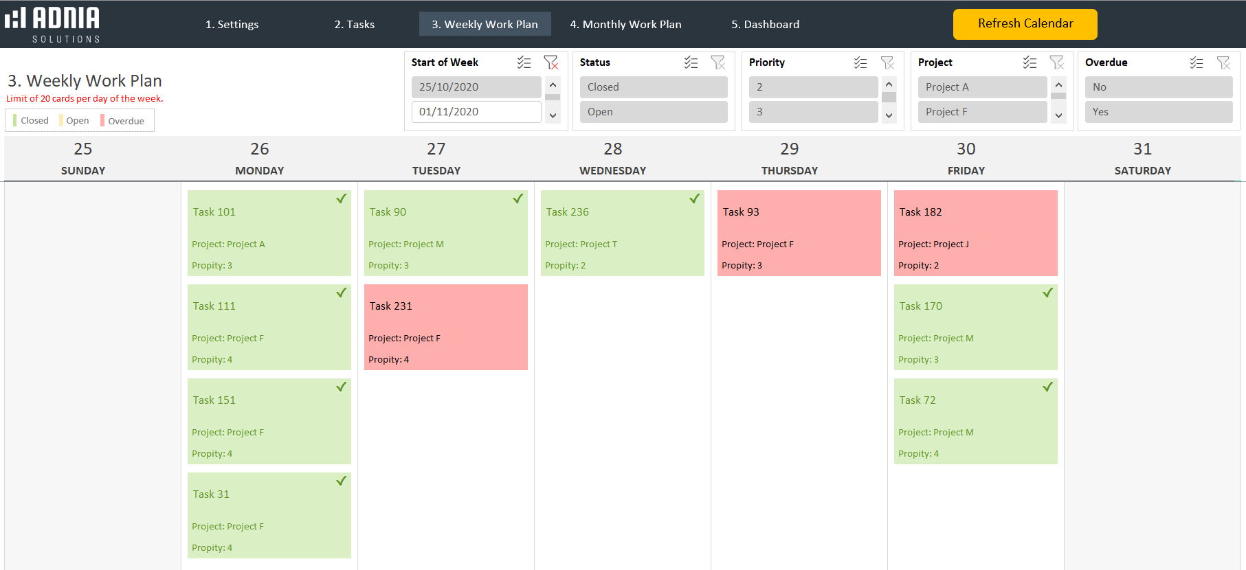Click the red Overdue legend swatch
The width and height of the screenshot is (1246, 570).
tap(102, 121)
